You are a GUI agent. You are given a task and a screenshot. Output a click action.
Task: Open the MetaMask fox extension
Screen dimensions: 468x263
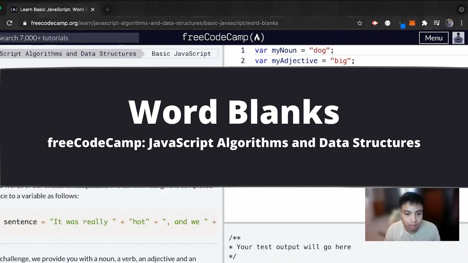coord(412,23)
